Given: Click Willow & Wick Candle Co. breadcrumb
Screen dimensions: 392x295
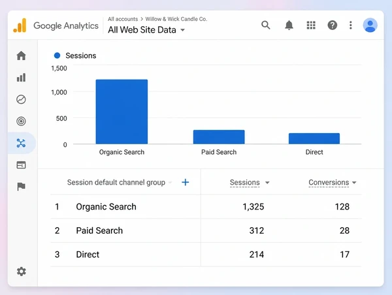Looking at the screenshot, I should coord(176,19).
